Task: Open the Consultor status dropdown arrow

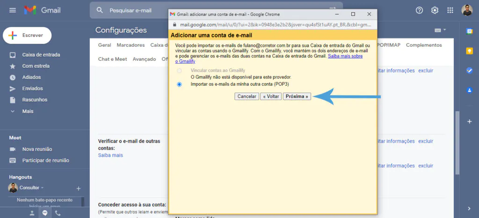Action: [x=42, y=188]
